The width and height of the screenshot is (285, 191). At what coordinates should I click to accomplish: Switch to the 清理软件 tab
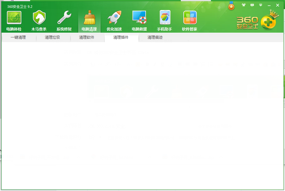(x=87, y=37)
